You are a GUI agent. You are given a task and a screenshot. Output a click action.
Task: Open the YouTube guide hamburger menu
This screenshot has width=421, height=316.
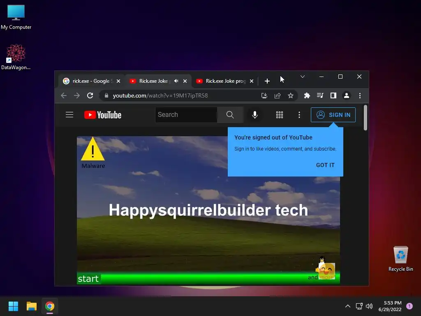coord(69,115)
